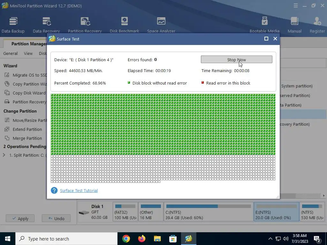Open File Explorer from the taskbar
This screenshot has height=245, width=327.
157,239
